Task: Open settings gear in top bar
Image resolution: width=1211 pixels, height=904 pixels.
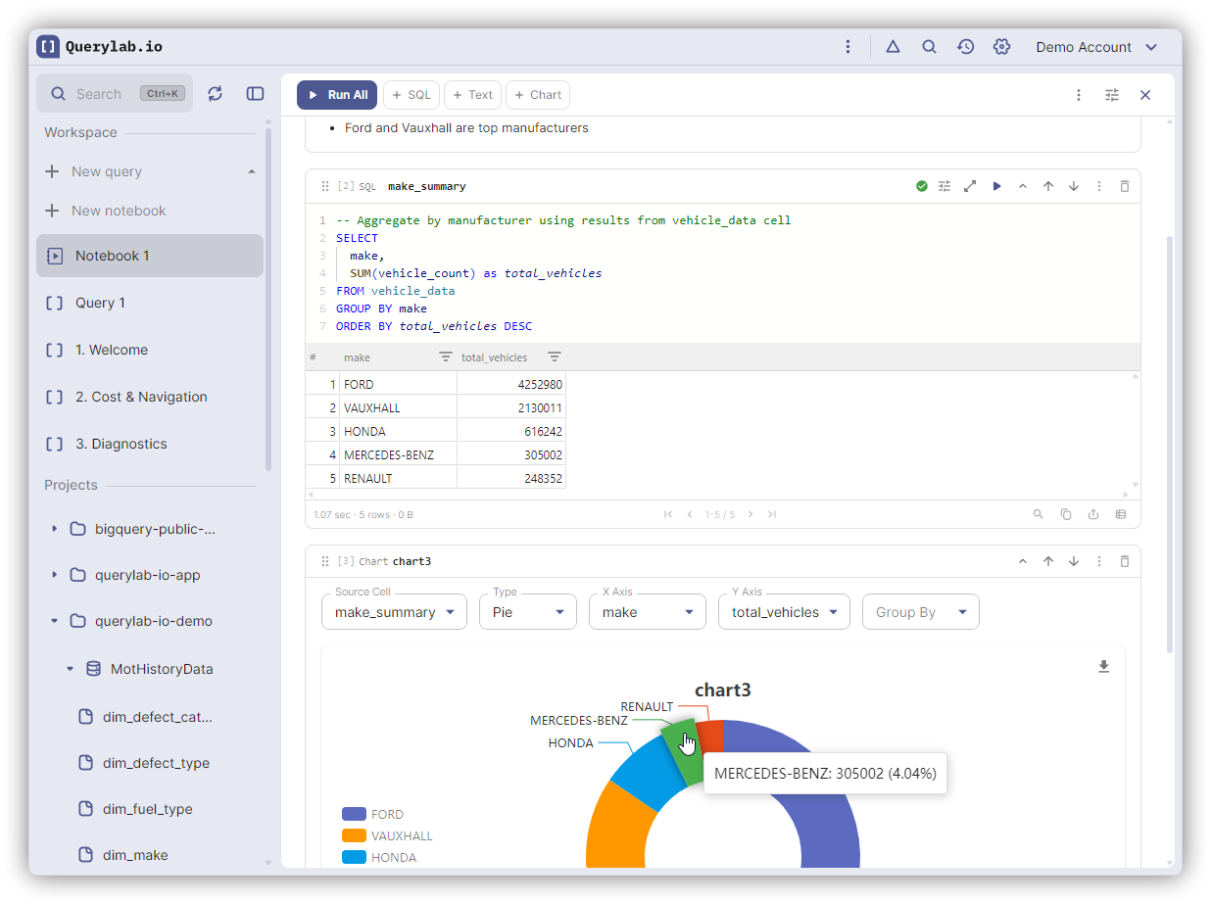Action: [x=1001, y=47]
